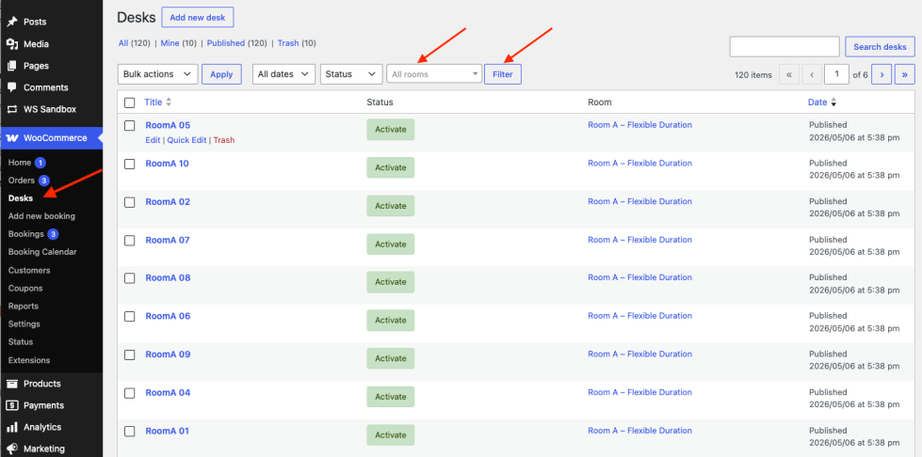922x457 pixels.
Task: Show Published (120) desks view
Action: (x=237, y=43)
